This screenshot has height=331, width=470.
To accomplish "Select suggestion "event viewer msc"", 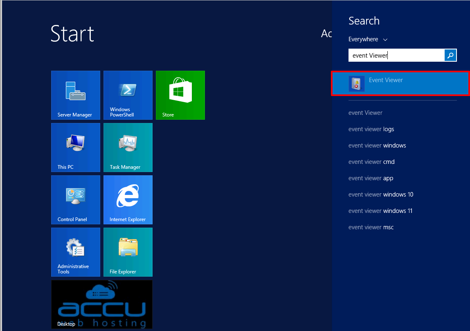I will pyautogui.click(x=371, y=227).
